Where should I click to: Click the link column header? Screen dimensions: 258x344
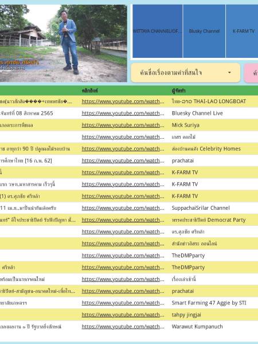click(x=90, y=91)
